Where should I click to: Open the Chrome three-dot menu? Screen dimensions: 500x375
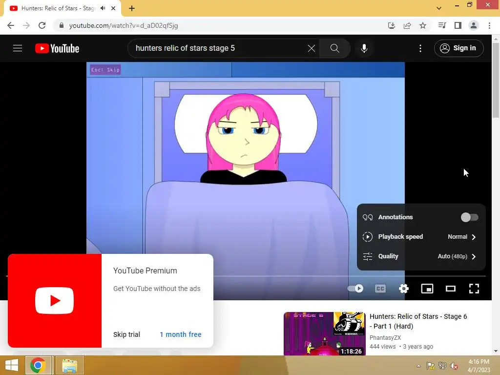[x=489, y=25]
